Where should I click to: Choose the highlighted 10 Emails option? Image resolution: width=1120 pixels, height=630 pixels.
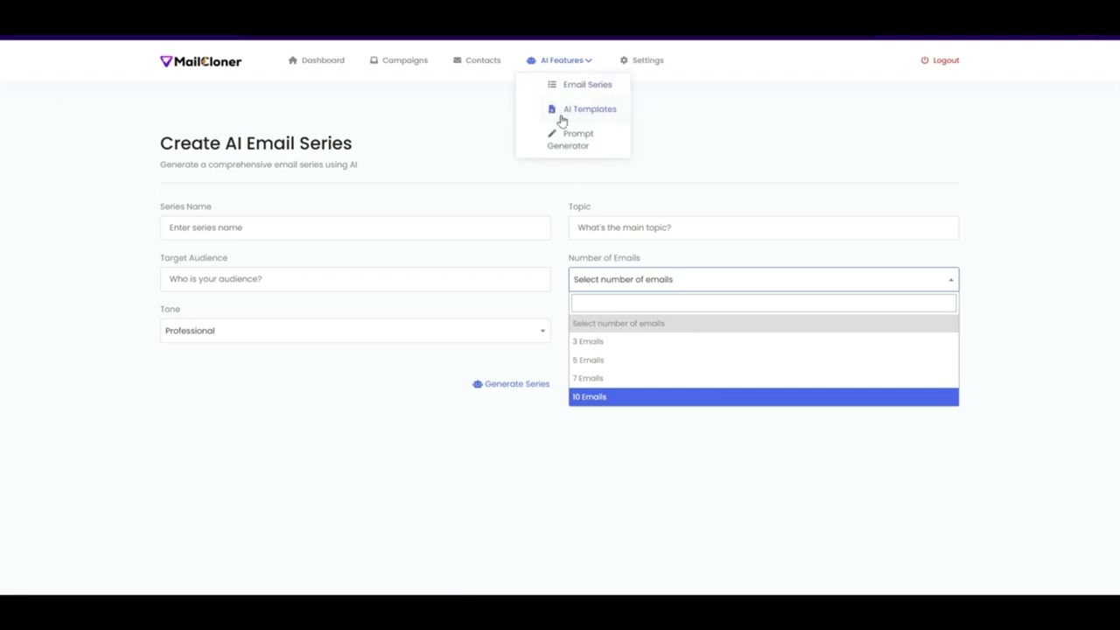(764, 396)
